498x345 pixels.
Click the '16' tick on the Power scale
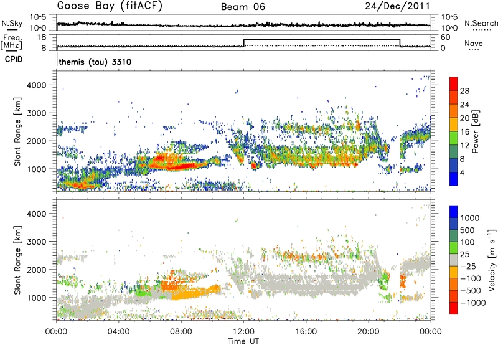point(464,132)
